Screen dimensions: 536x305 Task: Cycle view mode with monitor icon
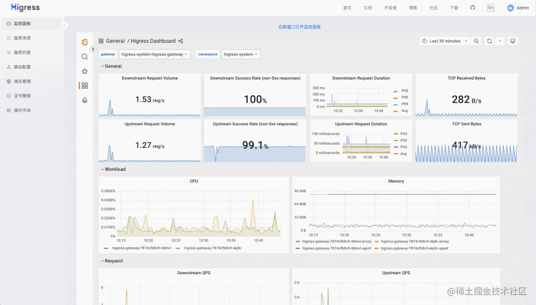coord(513,41)
